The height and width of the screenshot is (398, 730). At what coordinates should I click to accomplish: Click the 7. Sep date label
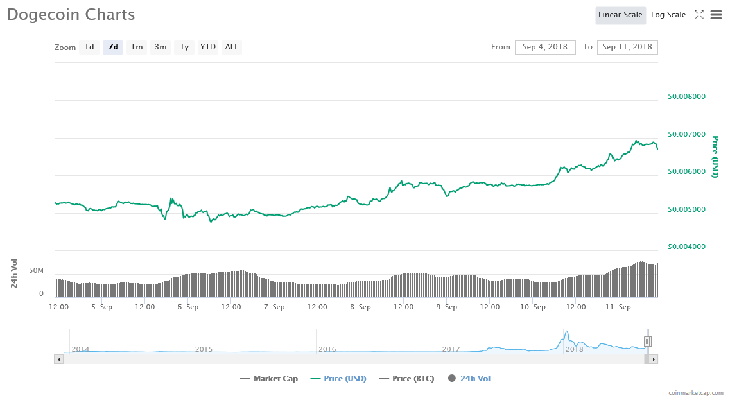[x=274, y=307]
